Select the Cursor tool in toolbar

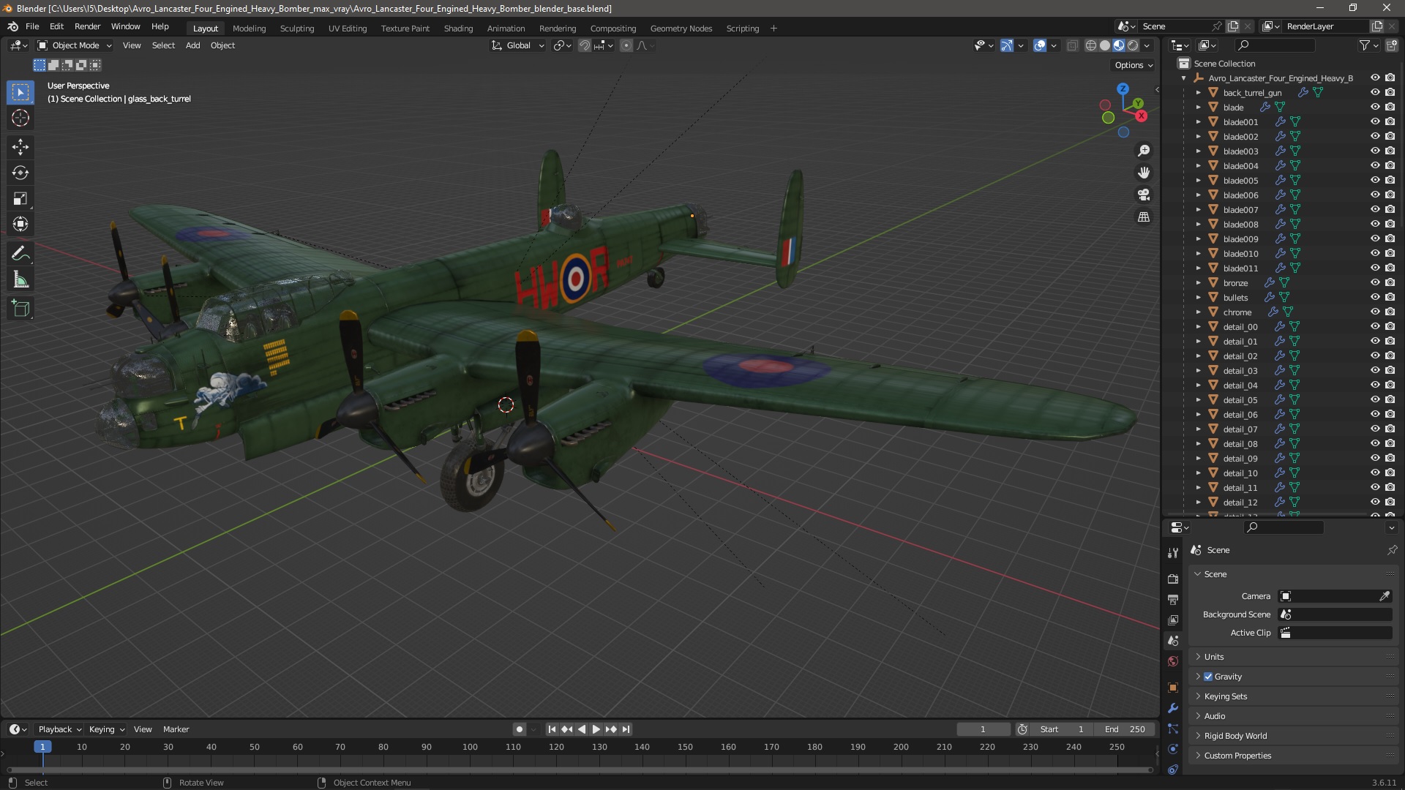pos(20,118)
